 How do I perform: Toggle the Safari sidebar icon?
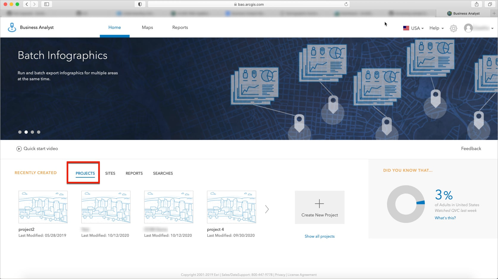click(x=46, y=4)
